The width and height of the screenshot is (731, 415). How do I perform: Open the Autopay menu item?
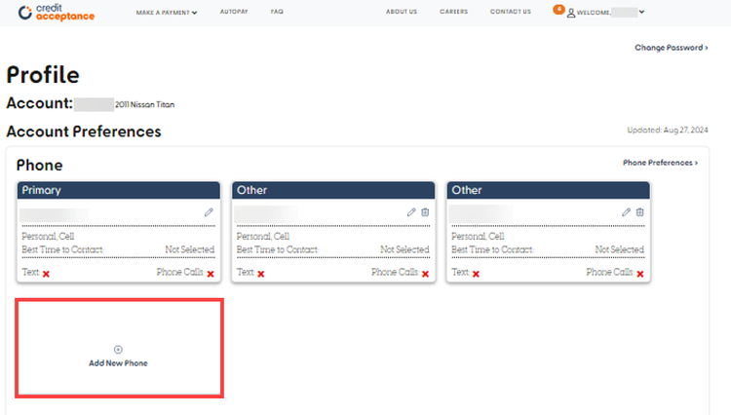click(x=234, y=13)
